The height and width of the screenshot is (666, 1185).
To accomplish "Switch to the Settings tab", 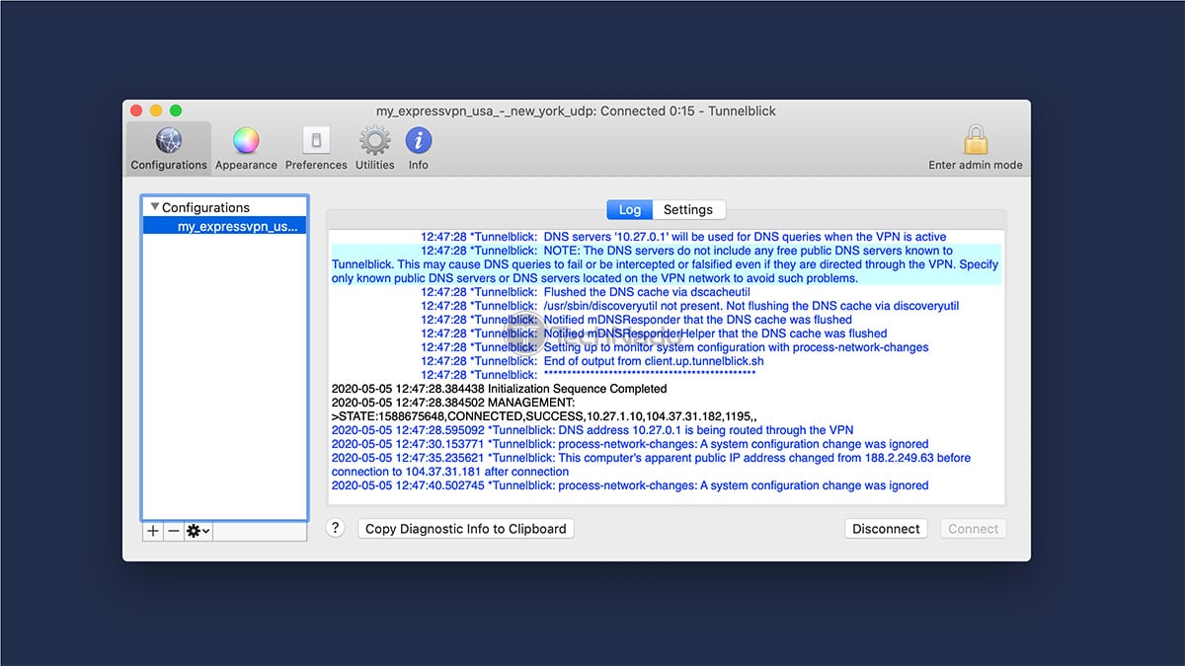I will [x=688, y=209].
